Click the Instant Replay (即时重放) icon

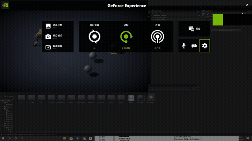[x=94, y=36]
